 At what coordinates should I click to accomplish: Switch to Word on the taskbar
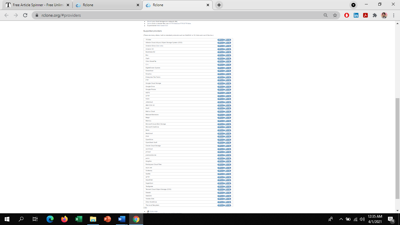point(122,219)
